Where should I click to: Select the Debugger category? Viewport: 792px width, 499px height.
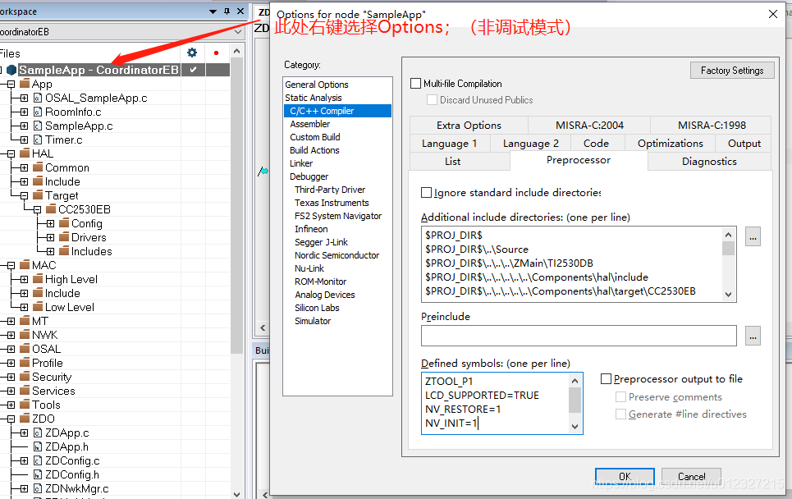coord(309,176)
